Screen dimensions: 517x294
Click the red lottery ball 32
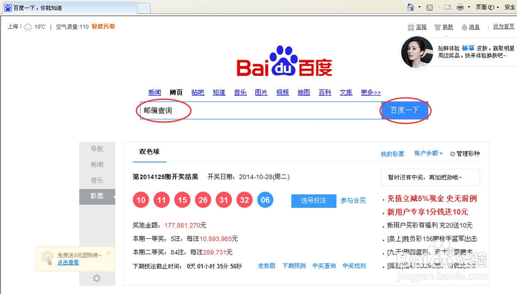pyautogui.click(x=245, y=200)
